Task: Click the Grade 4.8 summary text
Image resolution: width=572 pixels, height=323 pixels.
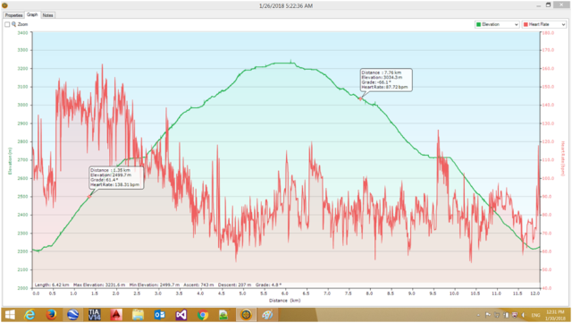Action: point(268,285)
